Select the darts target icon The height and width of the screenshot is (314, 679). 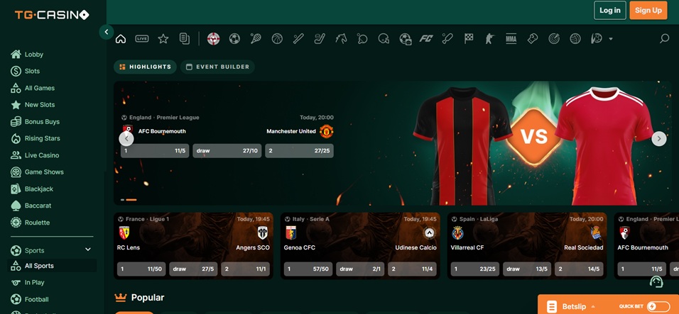click(x=554, y=39)
